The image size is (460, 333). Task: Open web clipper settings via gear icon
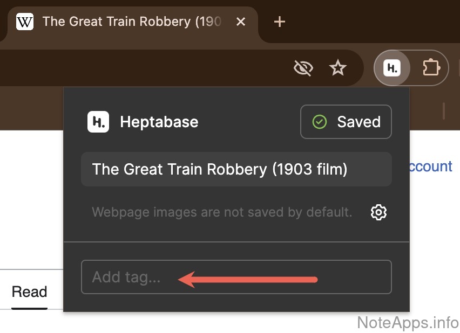point(378,212)
